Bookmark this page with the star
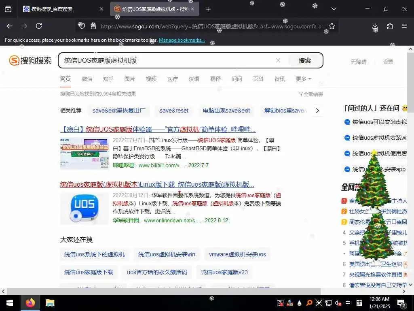 pyautogui.click(x=332, y=26)
